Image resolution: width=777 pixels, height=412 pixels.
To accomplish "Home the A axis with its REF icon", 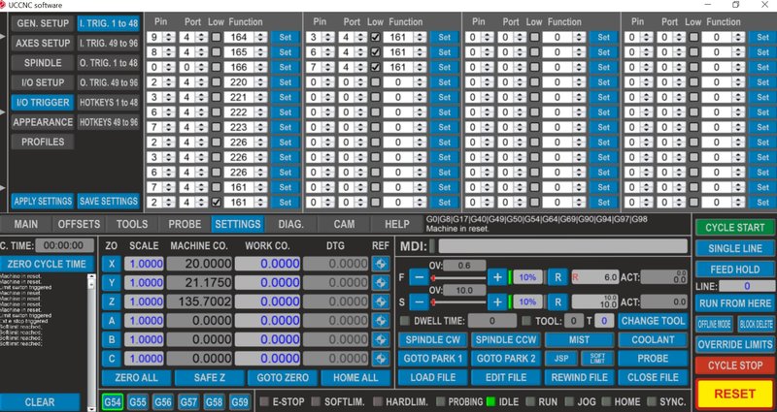I will (x=381, y=321).
